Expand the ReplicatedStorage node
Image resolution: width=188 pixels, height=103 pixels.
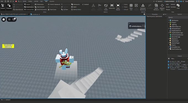169,33
